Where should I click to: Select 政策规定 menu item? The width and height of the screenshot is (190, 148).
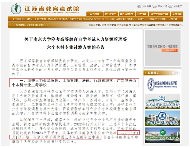click(x=52, y=19)
